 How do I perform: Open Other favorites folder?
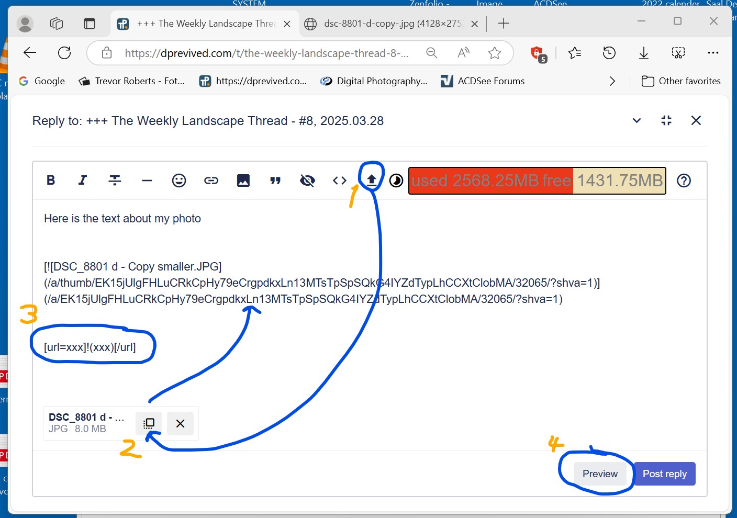tap(681, 81)
